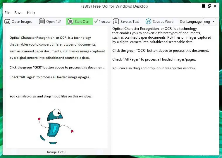This screenshot has width=222, height=158.
Task: Click the Save as Word W icon
Action: click(x=148, y=22)
